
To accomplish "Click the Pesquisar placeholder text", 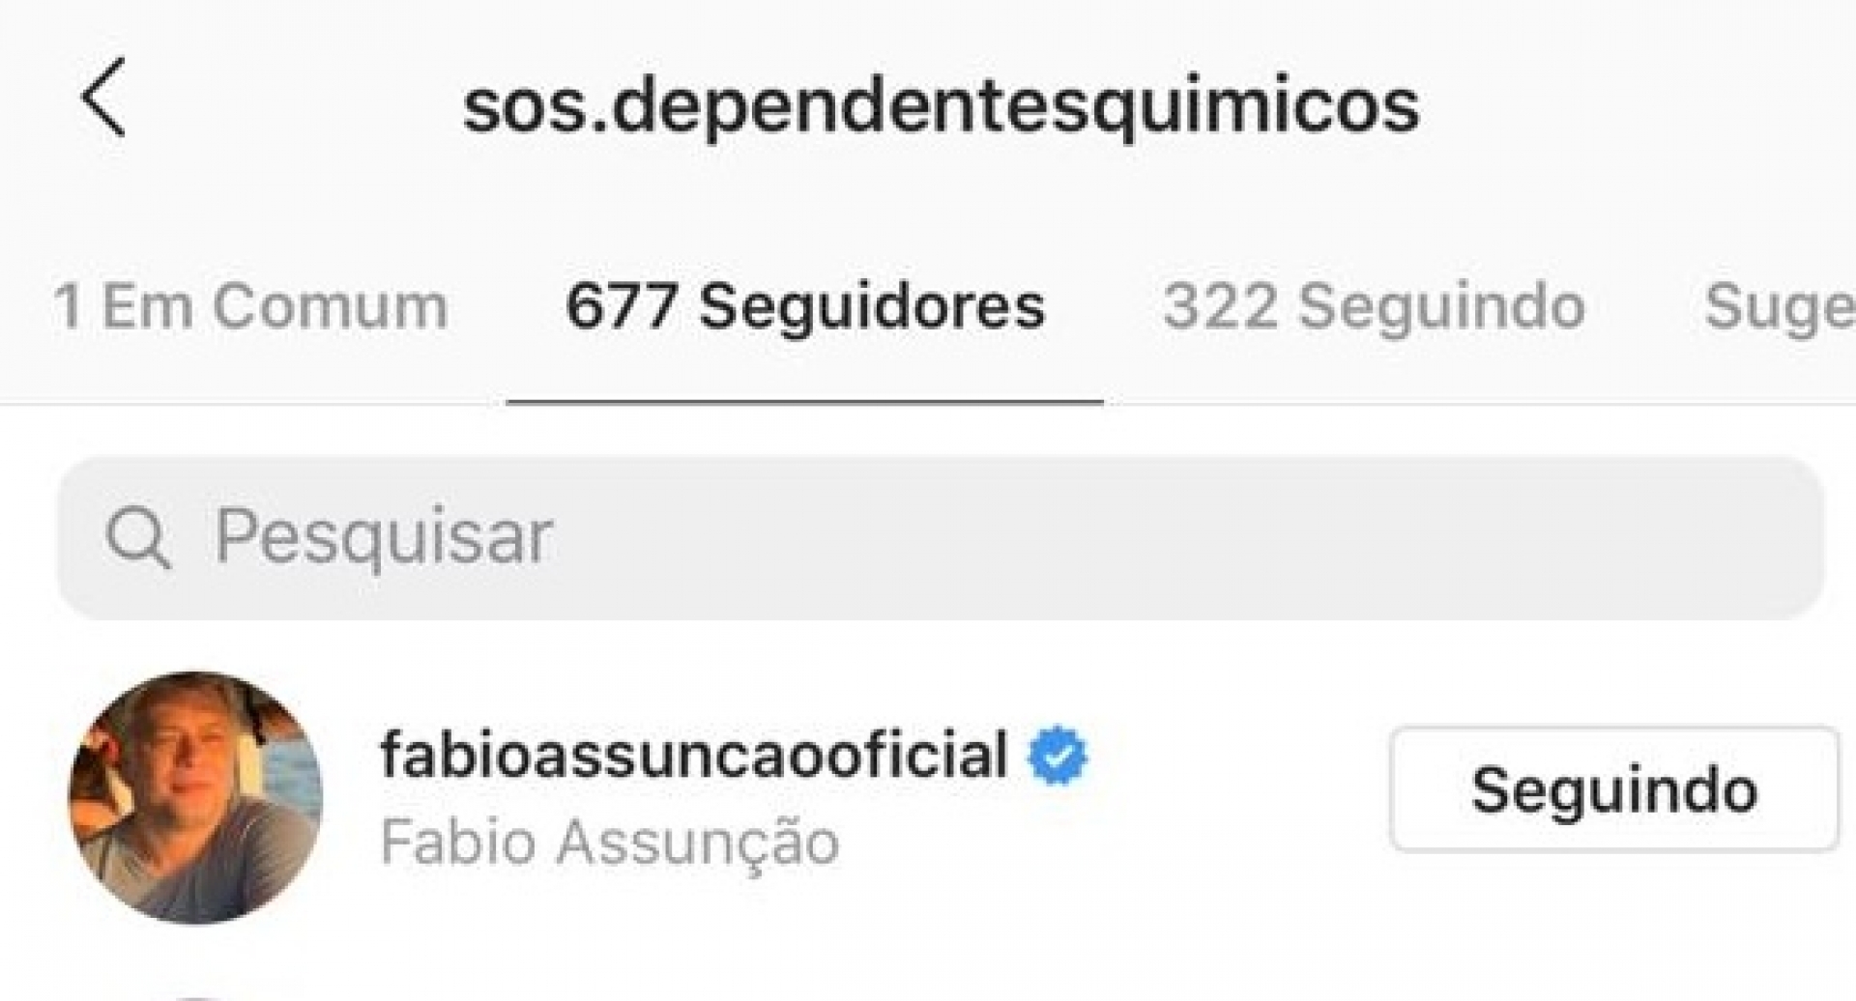I will click(384, 538).
